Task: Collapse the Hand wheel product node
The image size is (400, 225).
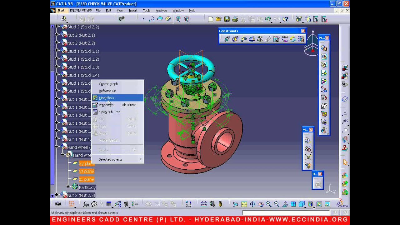Action: coord(57,146)
